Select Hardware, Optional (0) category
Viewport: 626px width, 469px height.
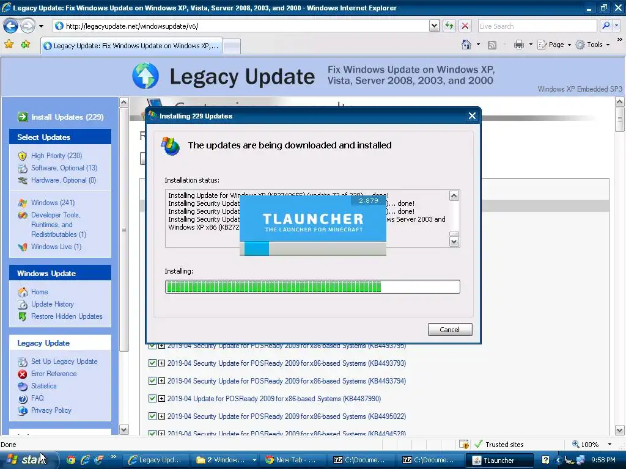coord(64,180)
